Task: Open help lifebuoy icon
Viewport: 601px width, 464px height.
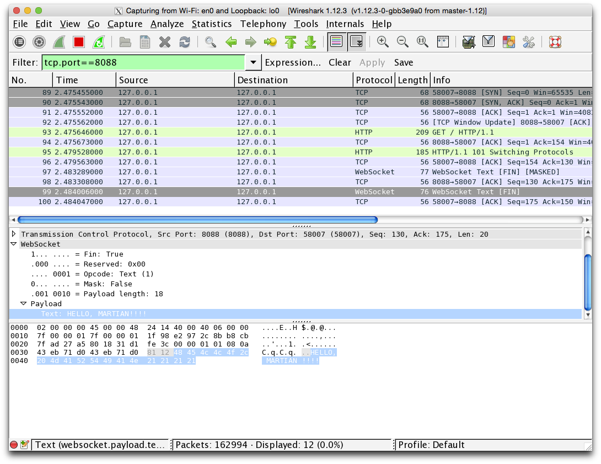Action: click(555, 42)
